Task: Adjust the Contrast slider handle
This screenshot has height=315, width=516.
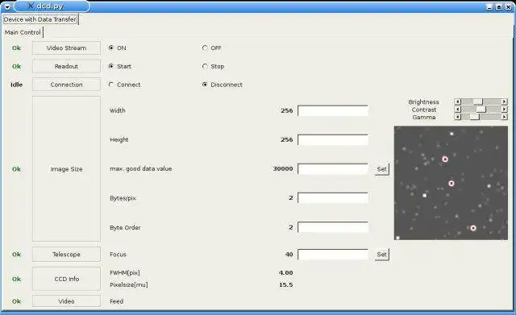Action: (481, 110)
